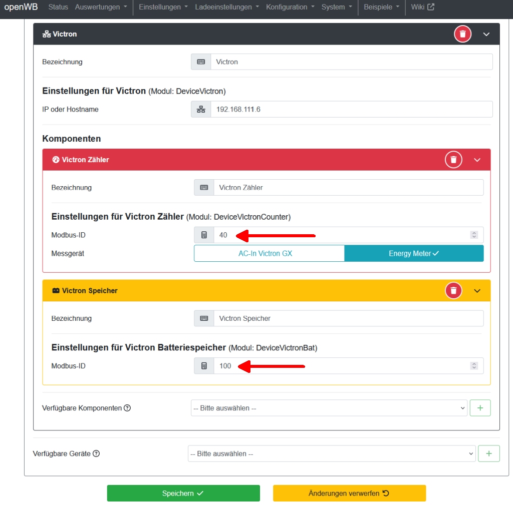
Task: Open Verfügbare Geräte dropdown
Action: point(332,453)
